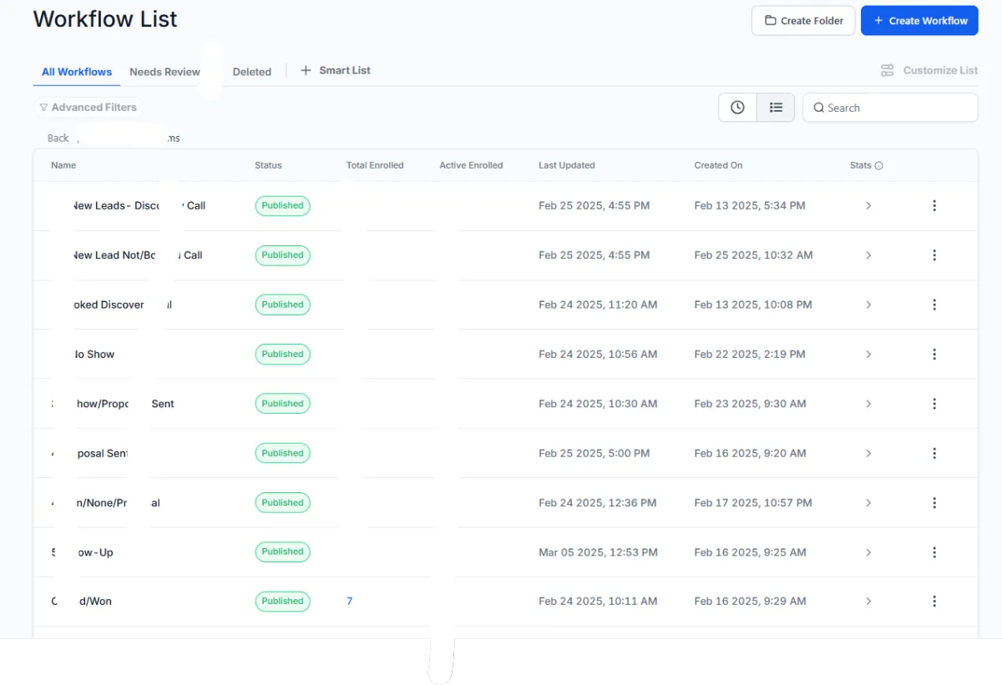Add a Smart List

(x=336, y=71)
